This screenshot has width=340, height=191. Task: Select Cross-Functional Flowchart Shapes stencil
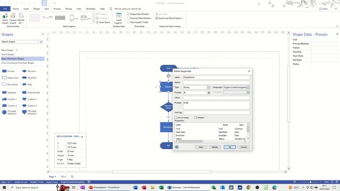point(18,63)
